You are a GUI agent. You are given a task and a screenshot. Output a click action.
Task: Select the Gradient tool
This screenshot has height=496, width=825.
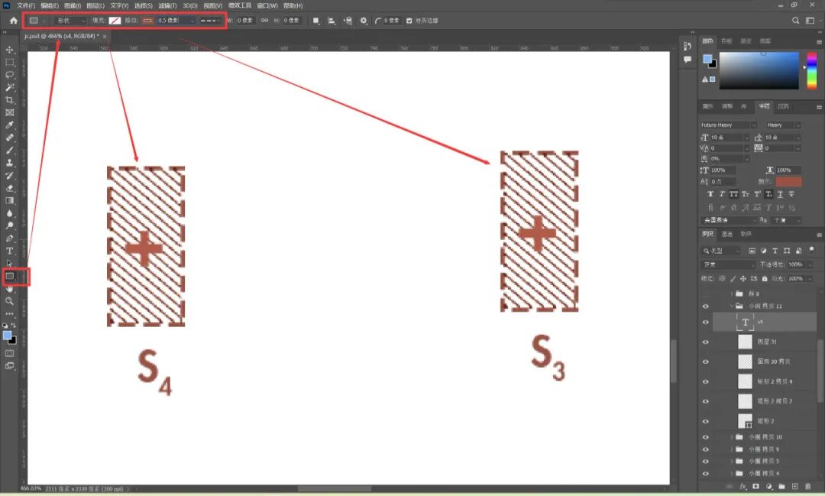tap(9, 200)
